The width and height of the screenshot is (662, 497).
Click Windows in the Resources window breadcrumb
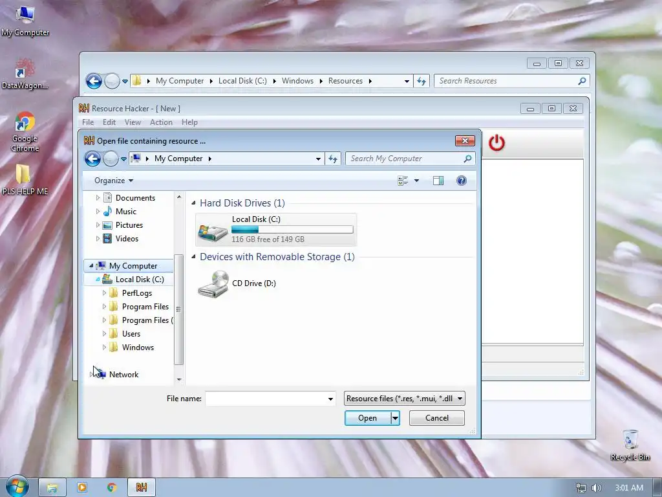pyautogui.click(x=297, y=81)
